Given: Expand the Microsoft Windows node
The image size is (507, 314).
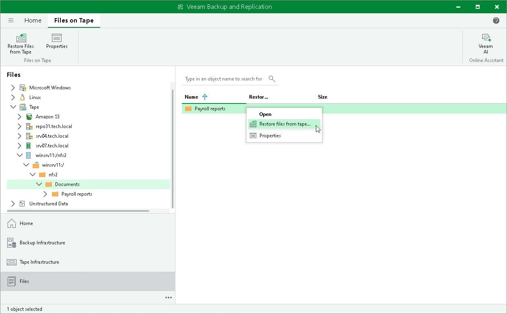Looking at the screenshot, I should 13,87.
